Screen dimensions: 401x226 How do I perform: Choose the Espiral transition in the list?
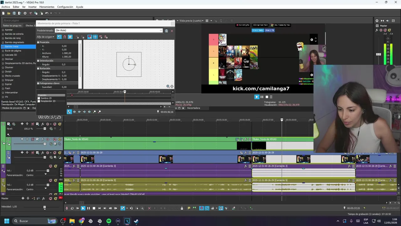pos(8,84)
